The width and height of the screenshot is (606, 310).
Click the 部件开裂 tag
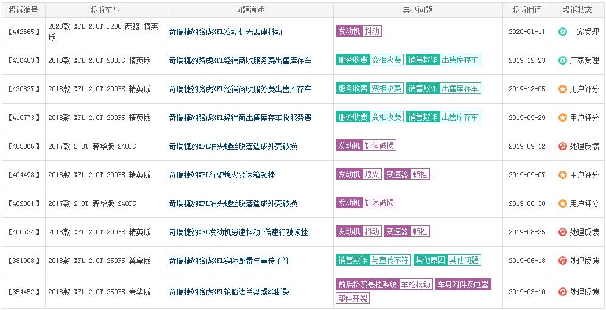tap(353, 298)
